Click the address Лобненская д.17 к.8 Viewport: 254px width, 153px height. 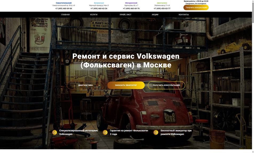click(162, 6)
